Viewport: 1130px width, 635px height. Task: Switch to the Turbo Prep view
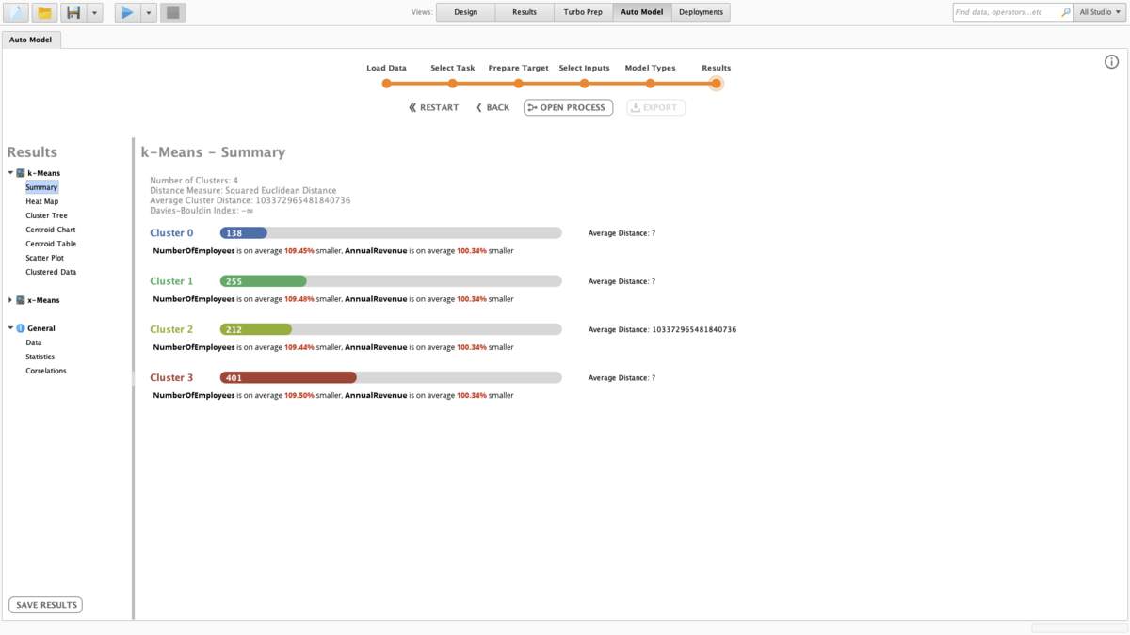[x=583, y=12]
